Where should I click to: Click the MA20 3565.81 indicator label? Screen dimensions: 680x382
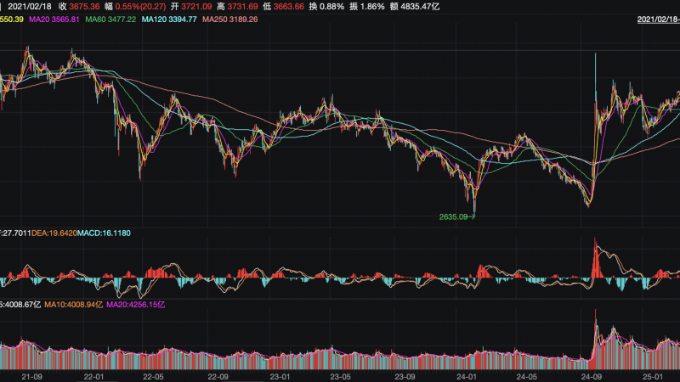[56, 19]
